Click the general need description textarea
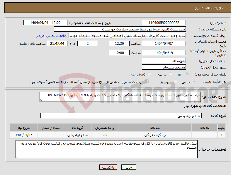 pyautogui.click(x=120, y=97)
